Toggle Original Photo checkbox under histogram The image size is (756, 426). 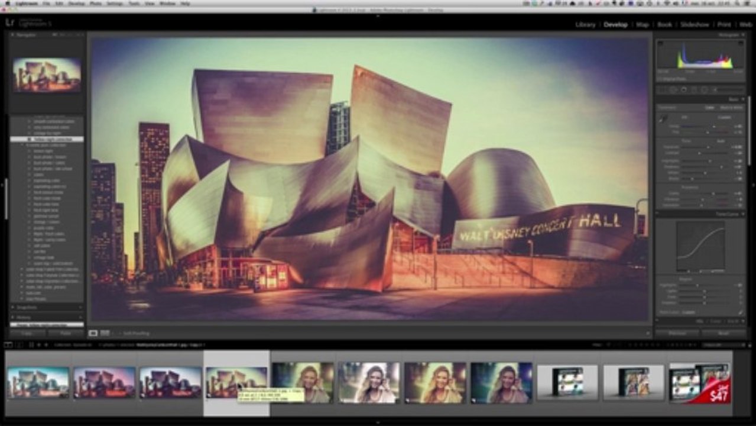[x=659, y=78]
